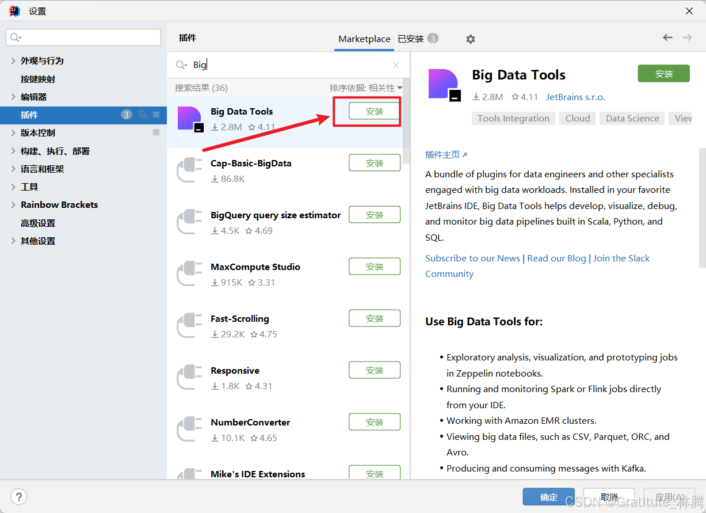Screen dimensions: 706x513
Task: Install NumberConverter plugin
Action: coord(375,422)
